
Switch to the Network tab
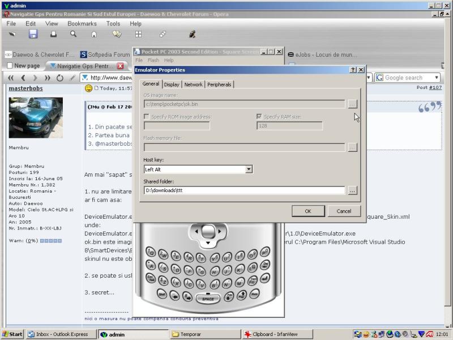point(193,84)
